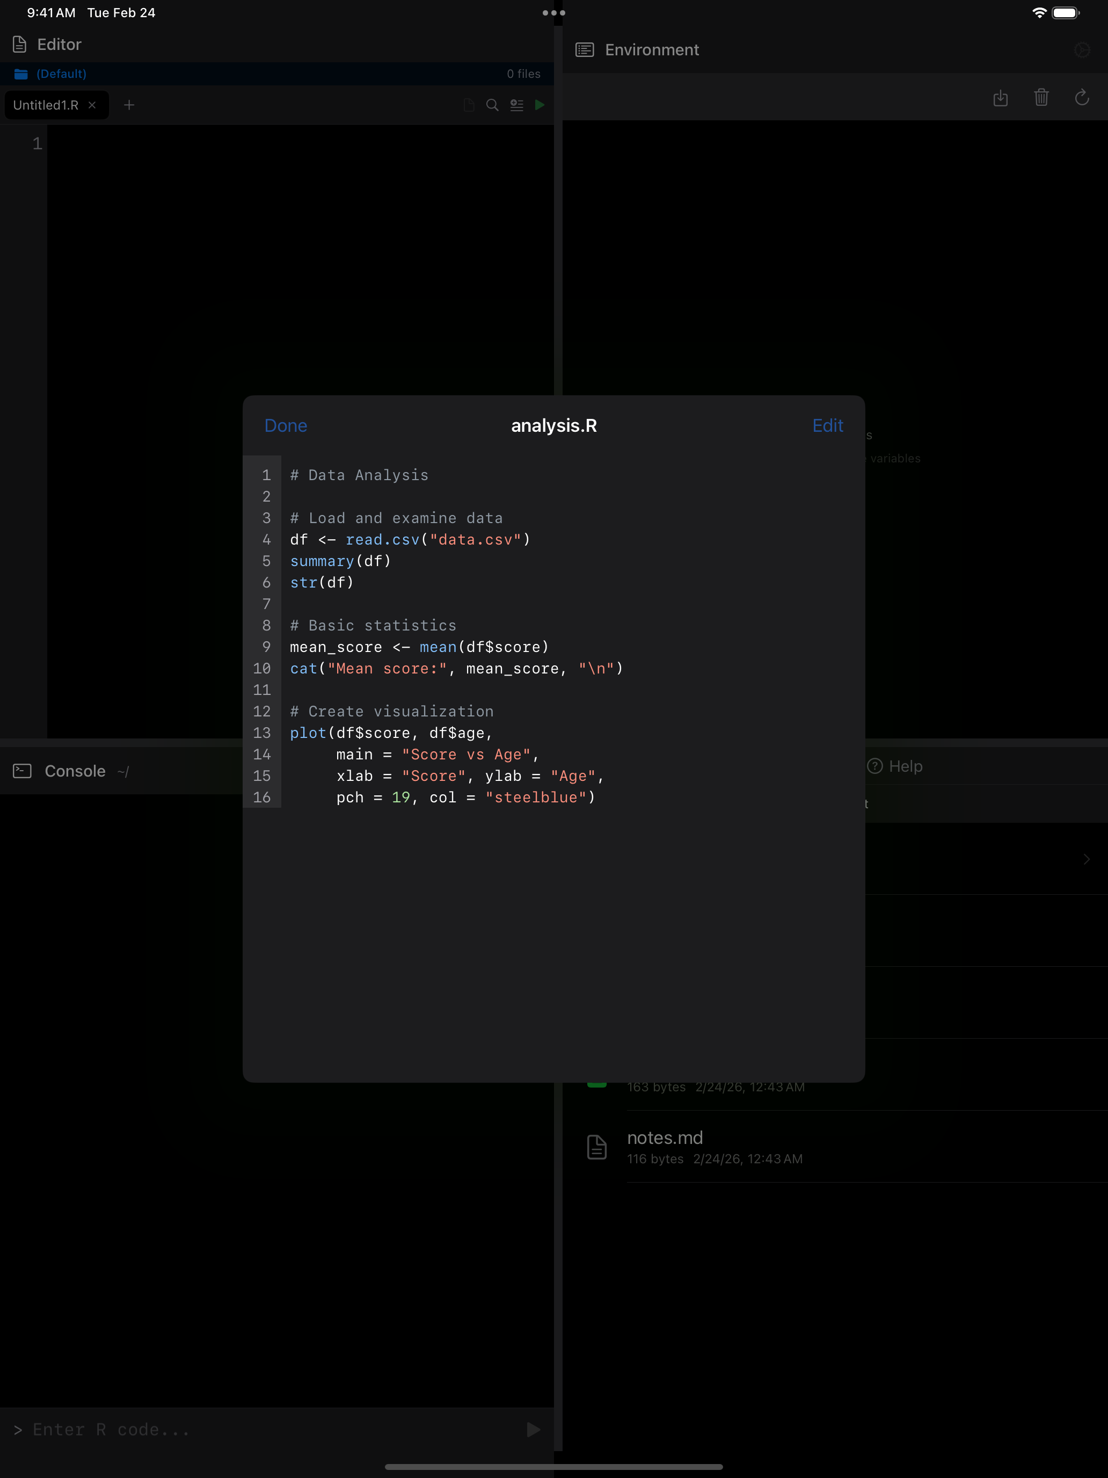Switch to the Untitled1.R tab
Viewport: 1108px width, 1478px height.
click(x=46, y=105)
